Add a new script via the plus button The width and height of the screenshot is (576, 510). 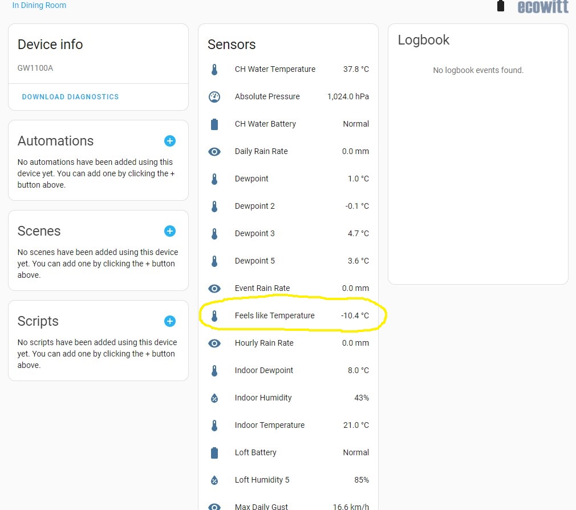point(169,321)
